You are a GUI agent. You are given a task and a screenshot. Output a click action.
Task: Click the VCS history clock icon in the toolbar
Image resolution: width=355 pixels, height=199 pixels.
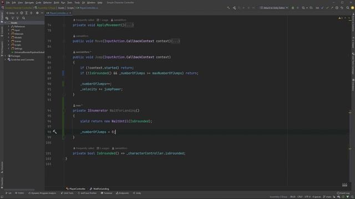[337, 8]
